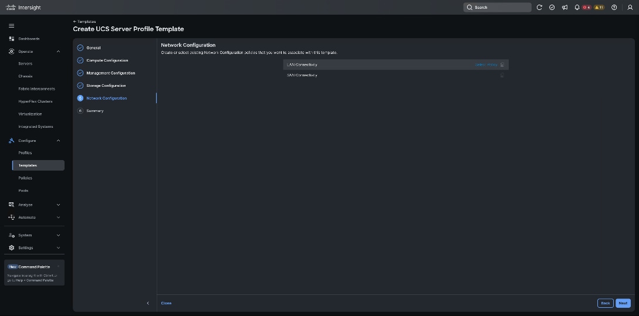Open Policies under Configure
639x316 pixels.
pos(25,178)
